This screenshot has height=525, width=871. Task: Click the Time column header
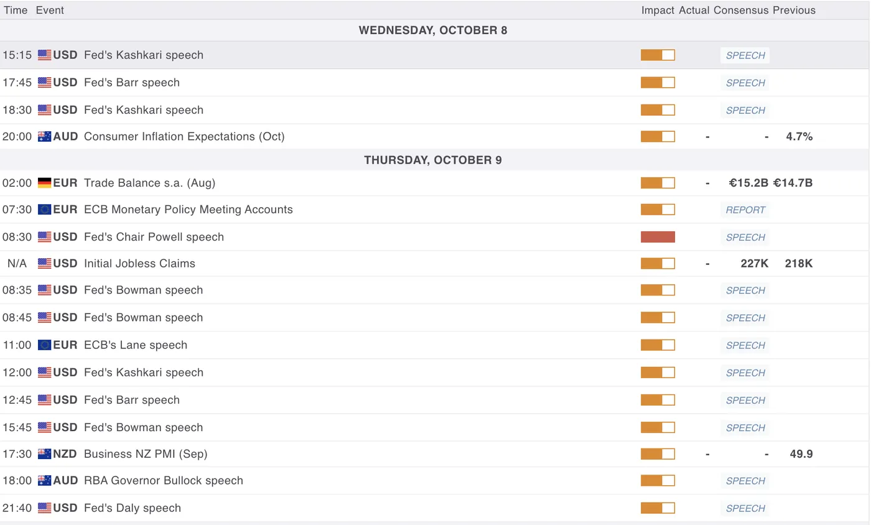coord(16,11)
